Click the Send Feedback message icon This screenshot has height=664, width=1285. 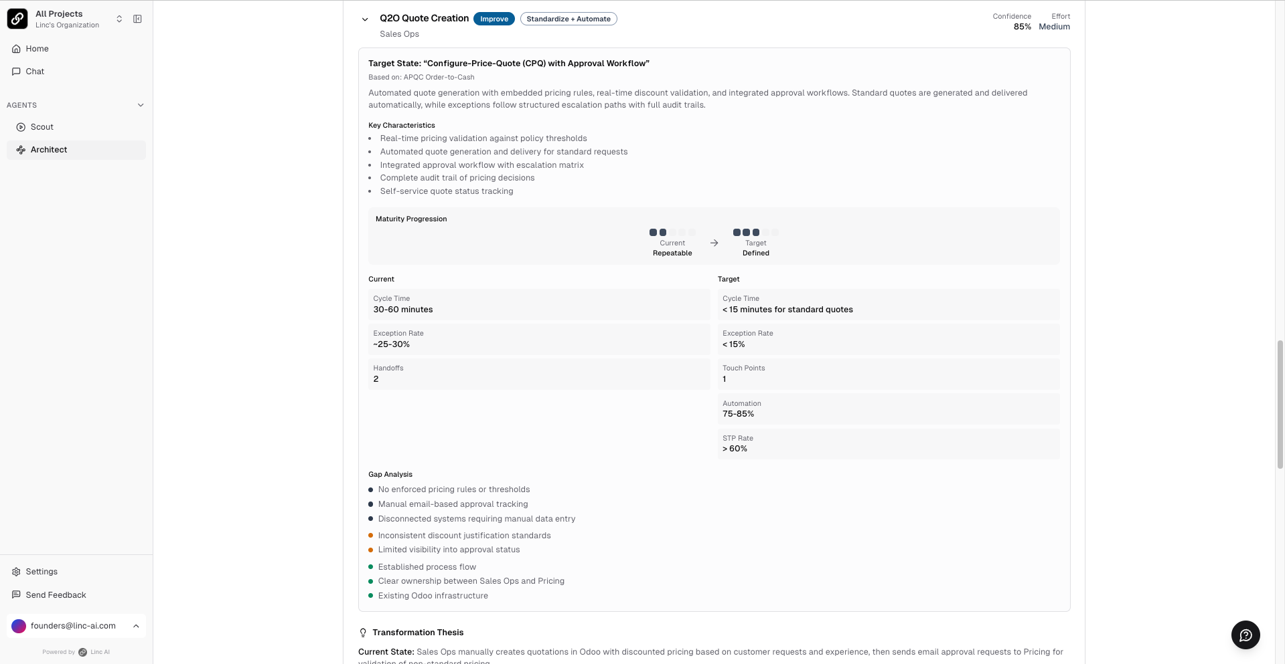16,595
